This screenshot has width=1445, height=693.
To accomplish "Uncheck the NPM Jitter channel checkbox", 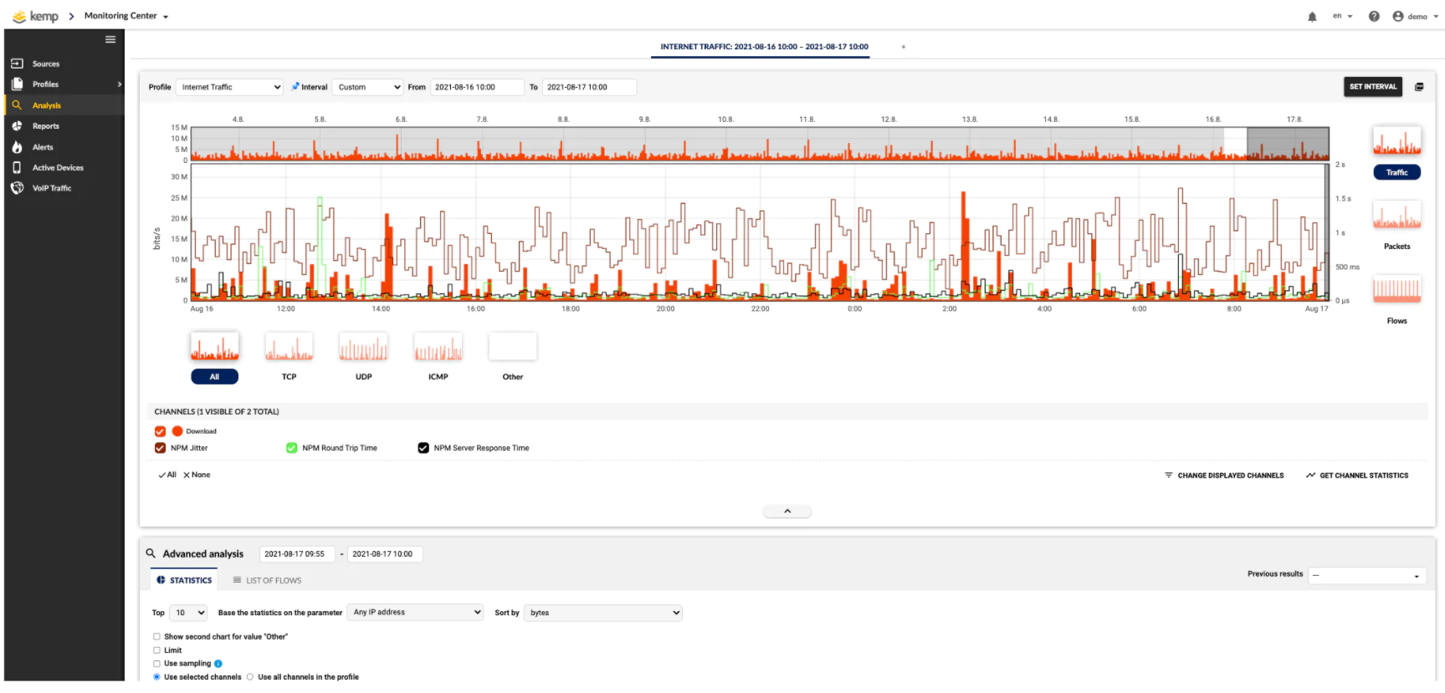I will coord(160,448).
